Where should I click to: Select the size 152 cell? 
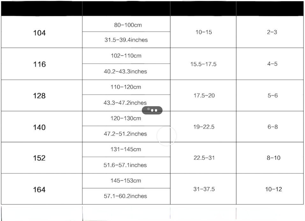pos(40,158)
